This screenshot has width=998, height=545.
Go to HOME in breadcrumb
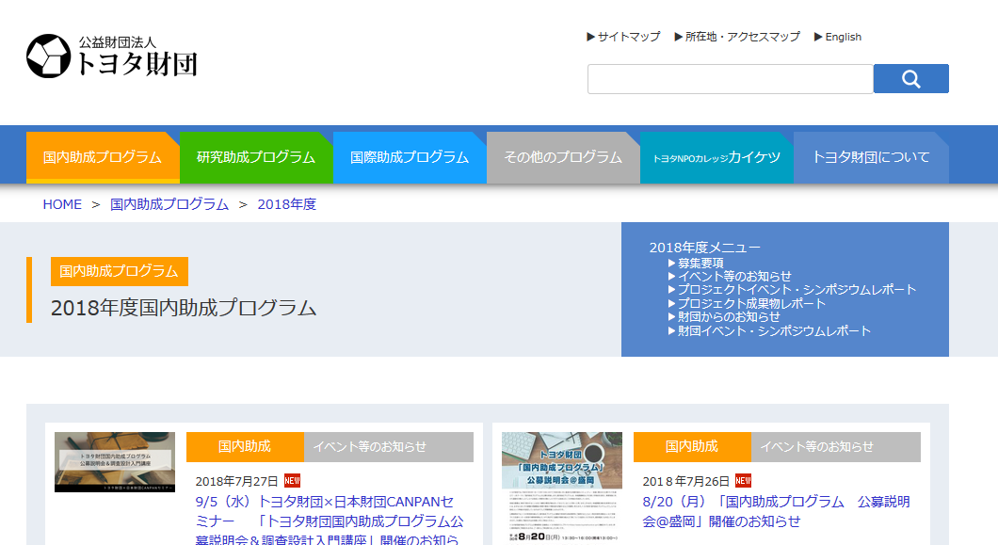point(62,204)
